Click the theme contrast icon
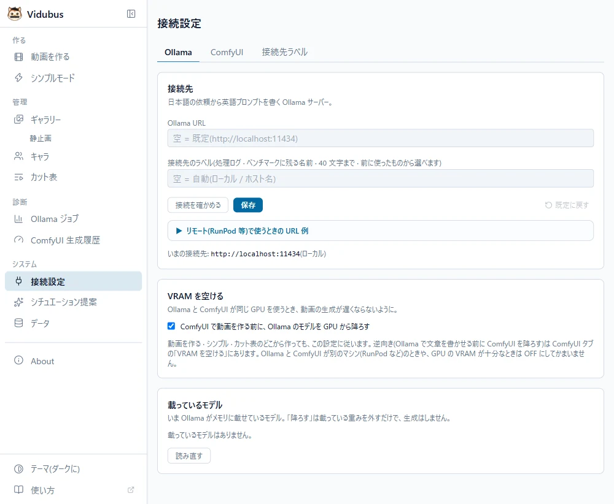614x504 pixels. click(x=18, y=469)
